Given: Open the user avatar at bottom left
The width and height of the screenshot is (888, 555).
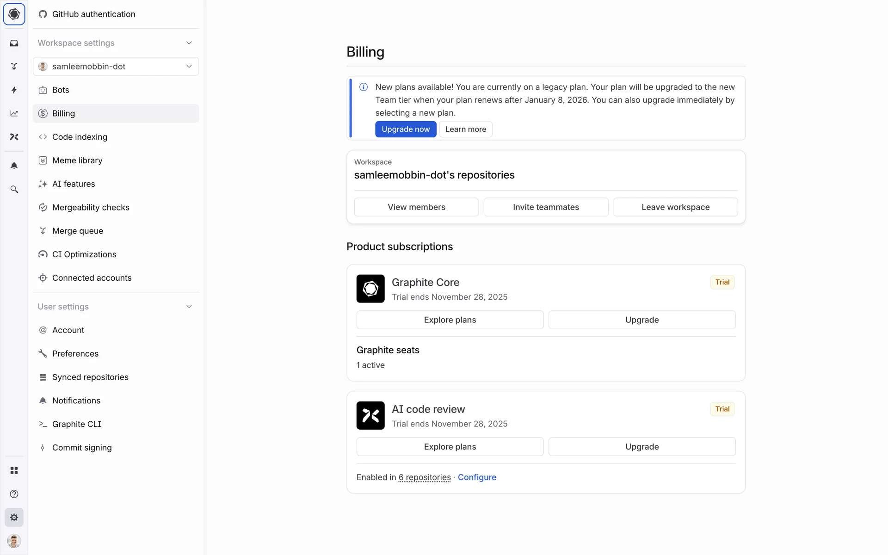Looking at the screenshot, I should [14, 541].
